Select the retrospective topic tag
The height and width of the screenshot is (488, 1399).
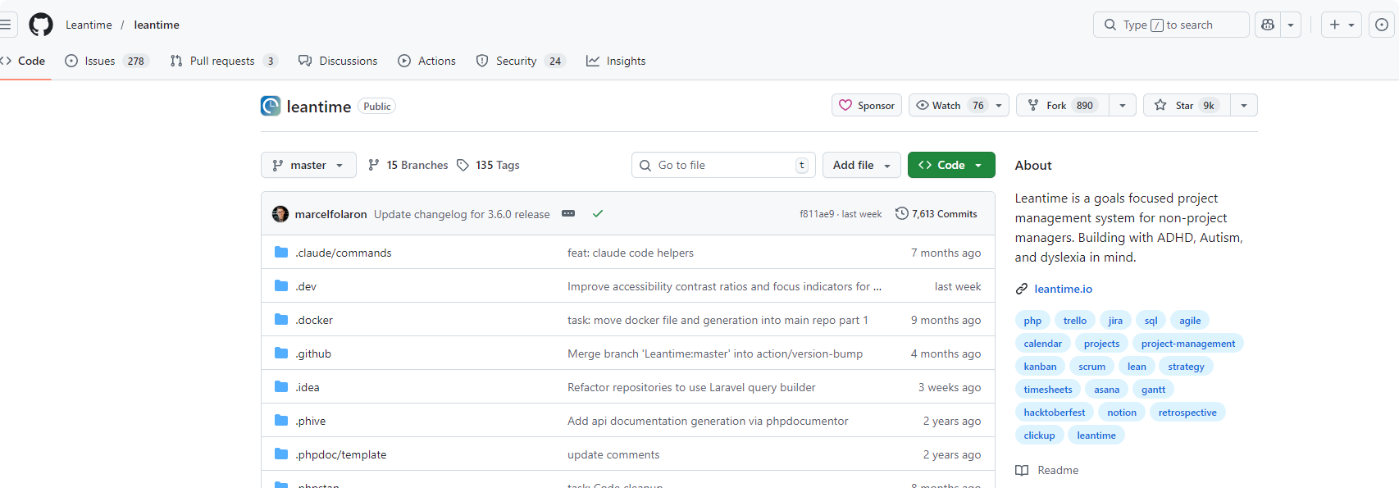(1187, 413)
